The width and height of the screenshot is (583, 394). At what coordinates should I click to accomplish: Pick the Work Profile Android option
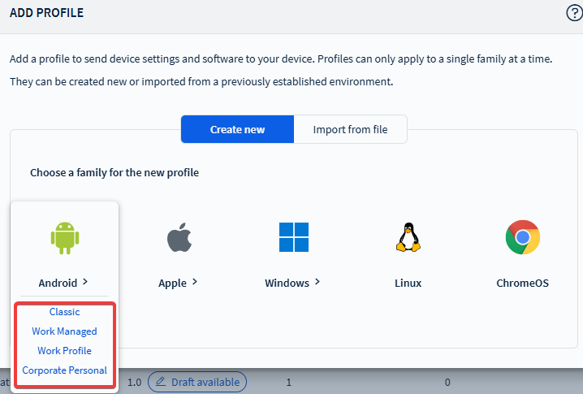[x=64, y=351]
